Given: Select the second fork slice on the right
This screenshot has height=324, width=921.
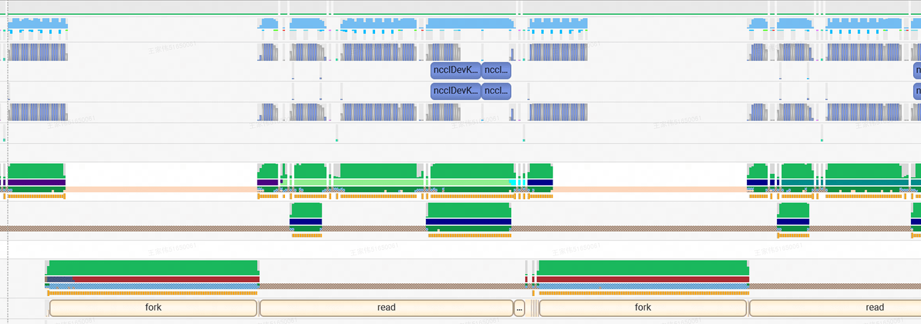Looking at the screenshot, I should click(x=642, y=308).
